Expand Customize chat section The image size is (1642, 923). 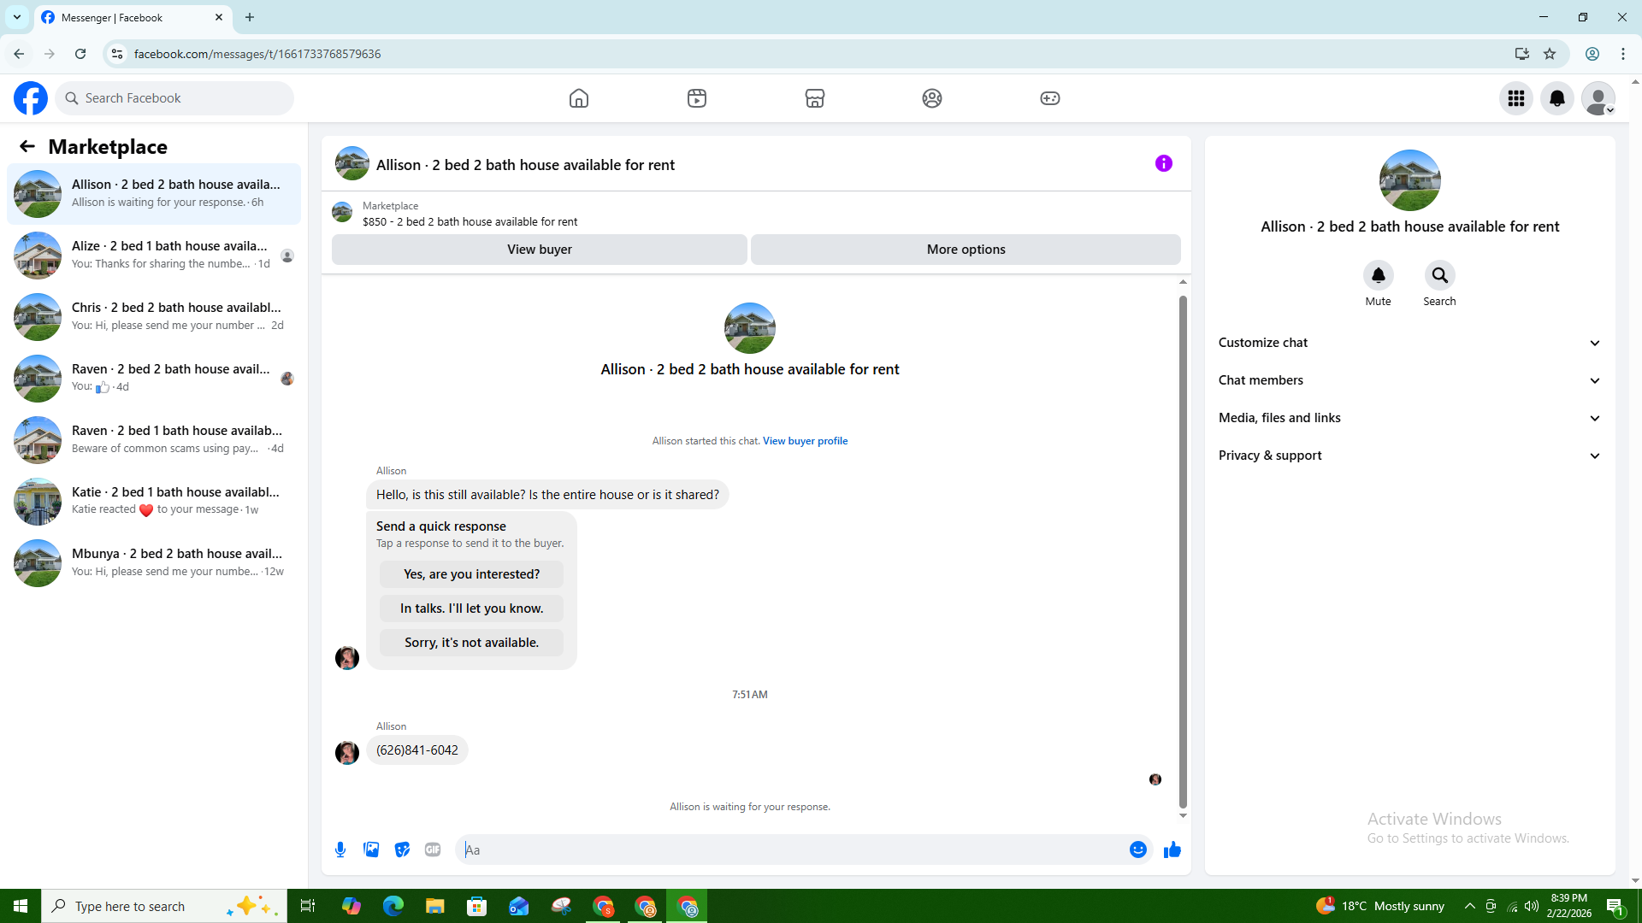(1410, 343)
